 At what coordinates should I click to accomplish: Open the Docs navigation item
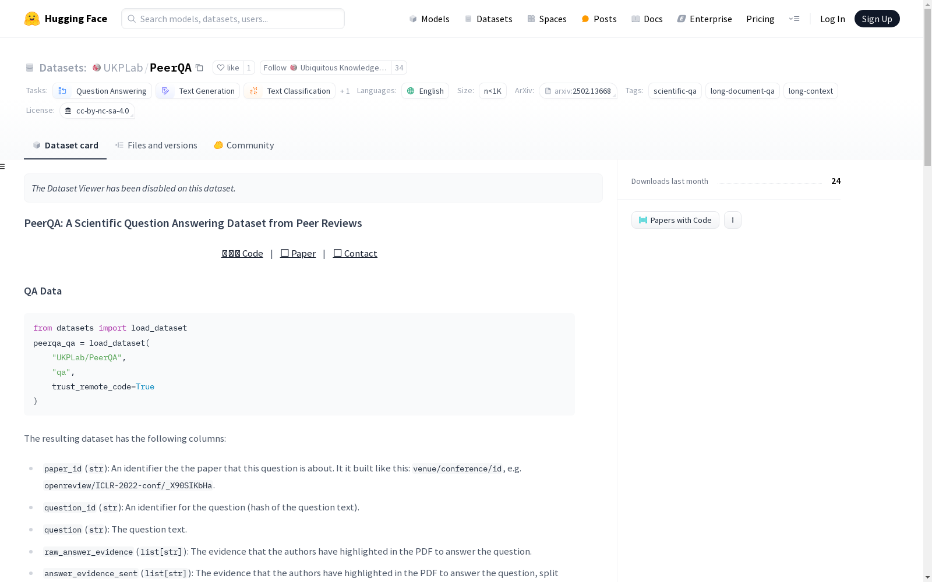[647, 19]
